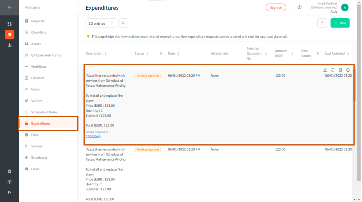362x202 pixels.
Task: Click the vertical page scrollbar
Action: click(x=359, y=92)
